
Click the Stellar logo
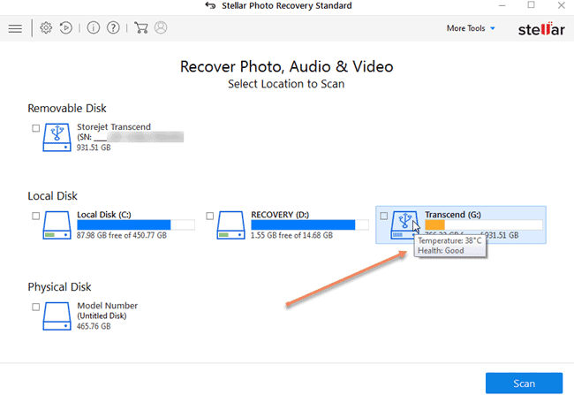click(x=541, y=29)
